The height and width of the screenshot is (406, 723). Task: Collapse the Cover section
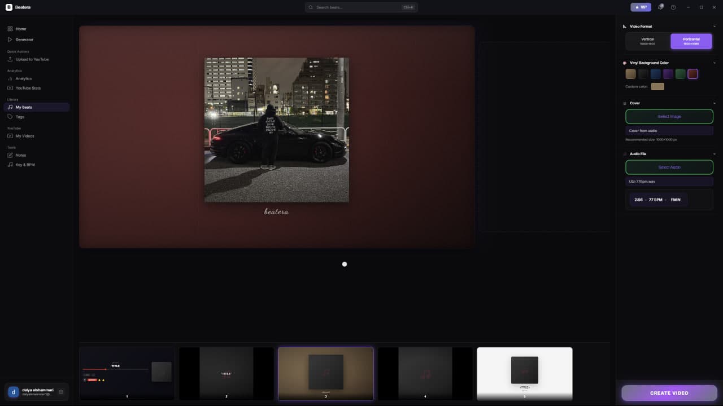714,103
